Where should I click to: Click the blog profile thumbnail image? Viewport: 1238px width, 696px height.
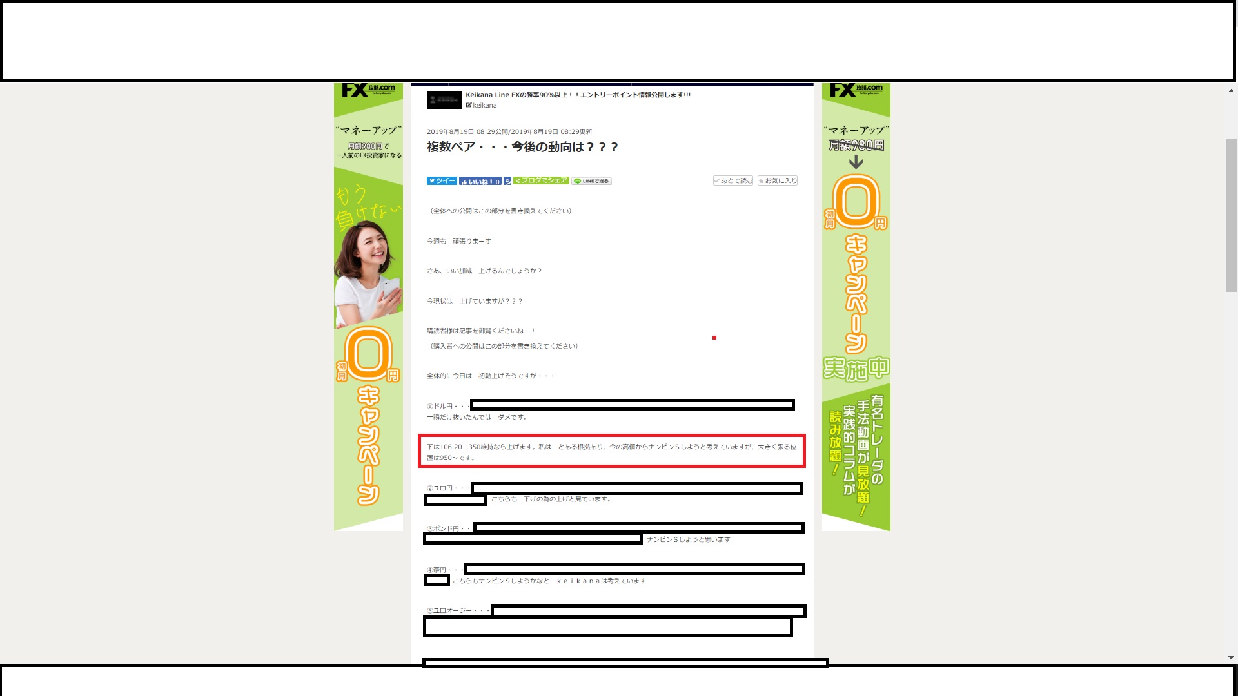coord(444,100)
